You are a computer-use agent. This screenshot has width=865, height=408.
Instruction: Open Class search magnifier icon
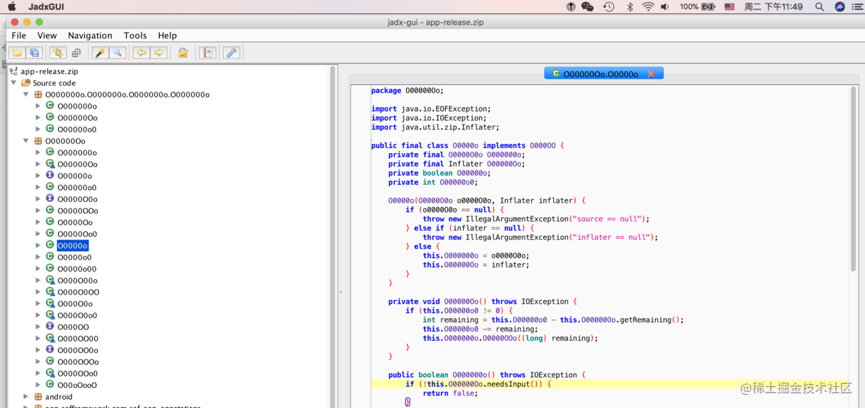pos(117,53)
